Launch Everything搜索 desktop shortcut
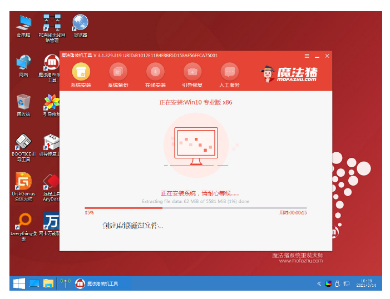Viewport: 390px width, 299px height. (x=24, y=221)
